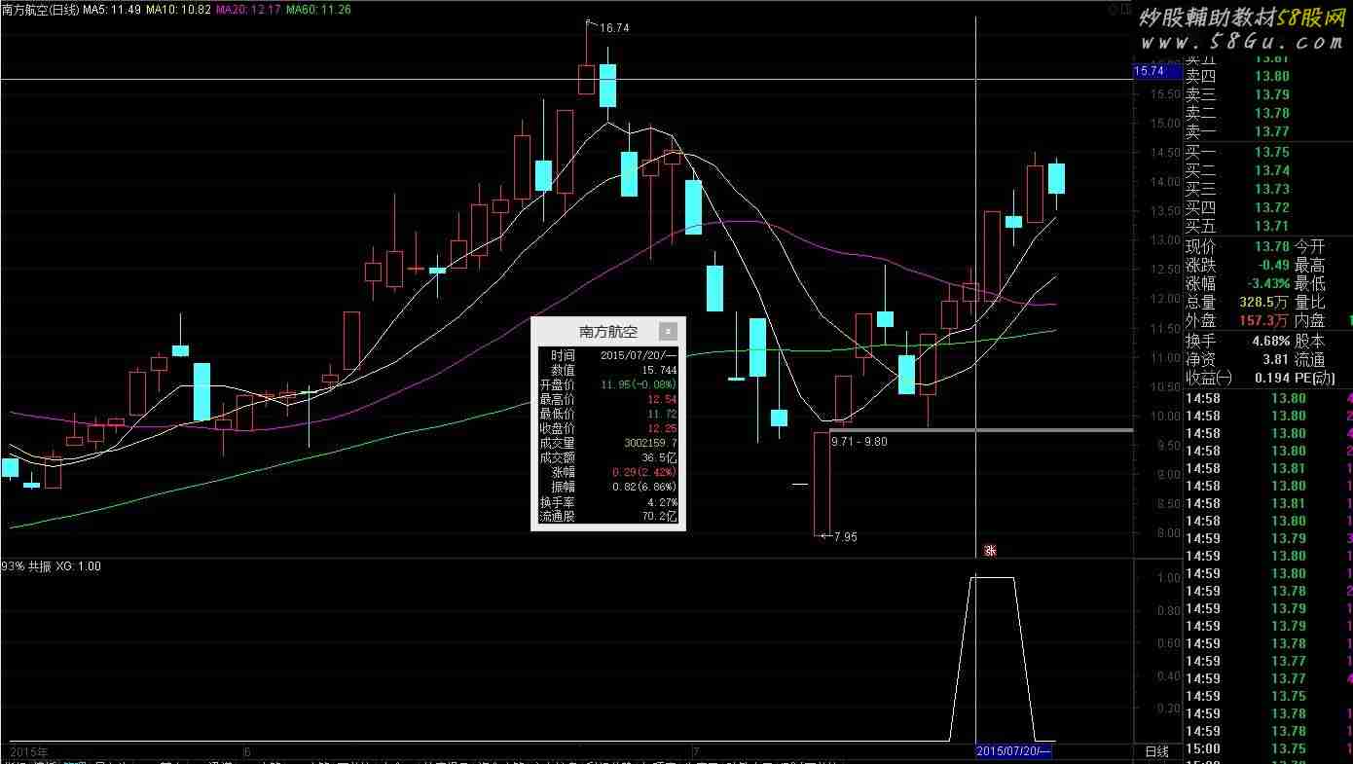Close the 南方航空 data tooltip window
Image resolution: width=1353 pixels, height=764 pixels.
tap(667, 331)
